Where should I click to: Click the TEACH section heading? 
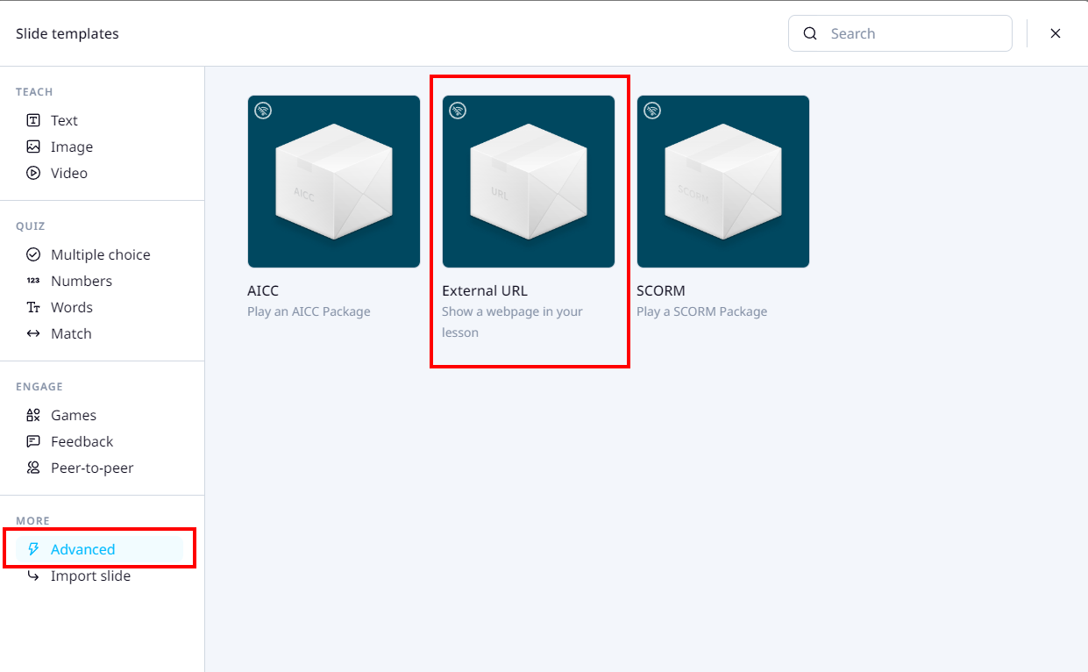[34, 91]
